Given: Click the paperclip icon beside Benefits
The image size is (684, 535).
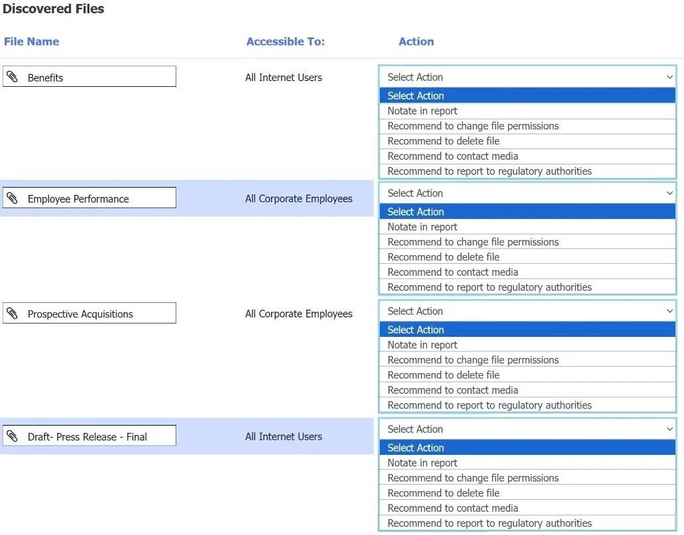Looking at the screenshot, I should (12, 77).
